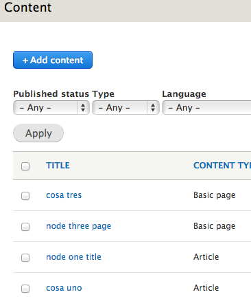Click Basic page in node three page row
251x299 pixels.
(214, 226)
